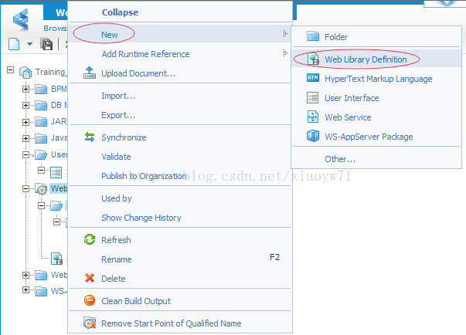This screenshot has width=466, height=335.
Task: Choose Rename from context menu
Action: click(116, 259)
